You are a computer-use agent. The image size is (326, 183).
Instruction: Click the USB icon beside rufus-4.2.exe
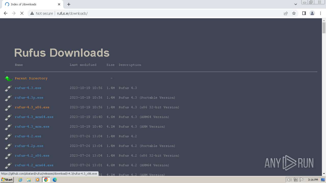(8, 136)
